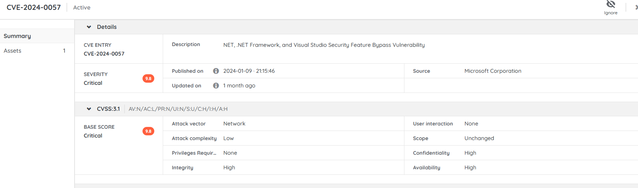Click the 9.8 badge under Severity
The width and height of the screenshot is (638, 188).
tap(148, 79)
